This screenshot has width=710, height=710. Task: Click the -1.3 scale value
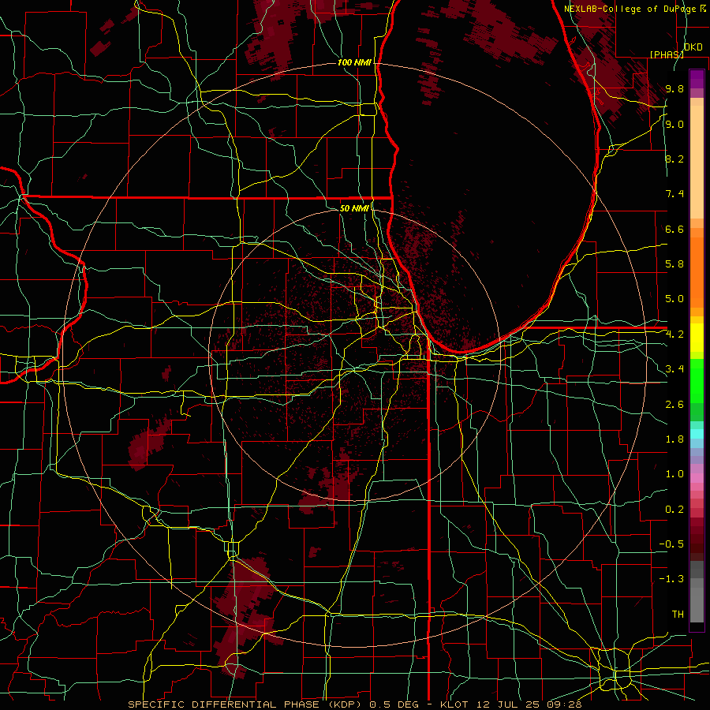[x=671, y=579]
